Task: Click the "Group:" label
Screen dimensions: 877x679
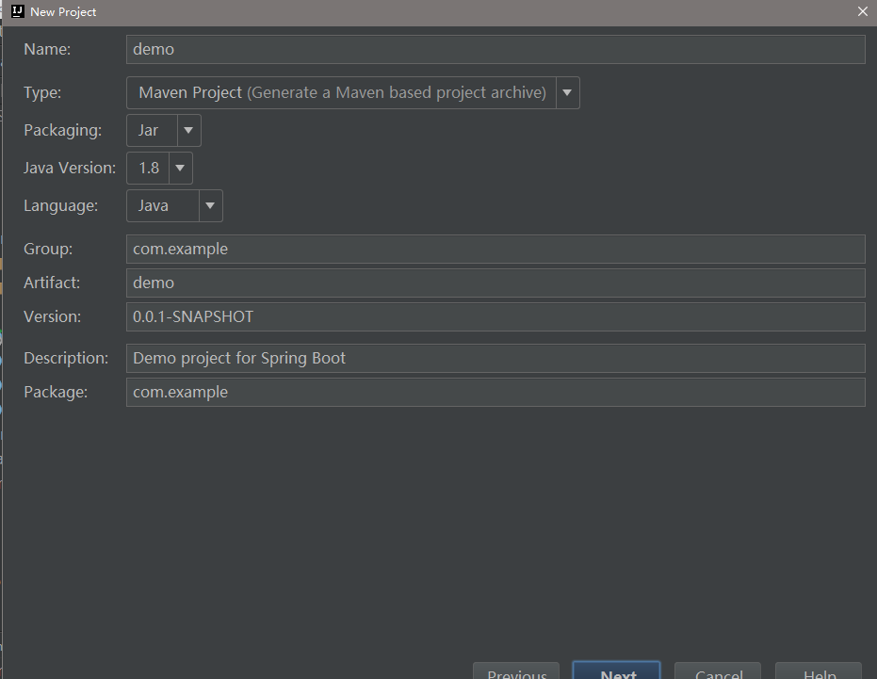Action: coord(48,249)
